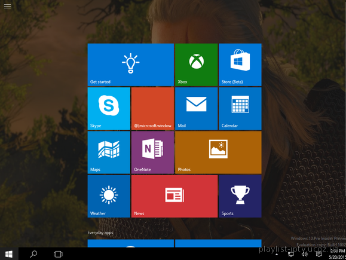Open the Get started tile

tap(131, 65)
